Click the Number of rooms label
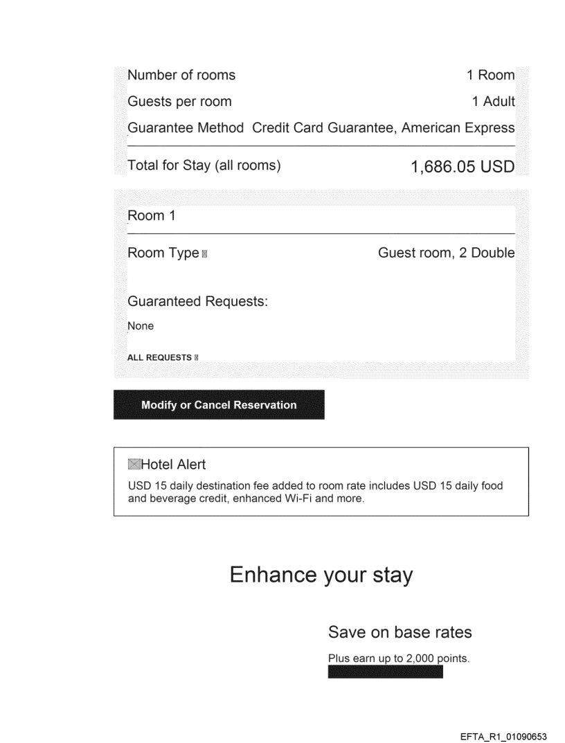This screenshot has width=565, height=743. (181, 75)
